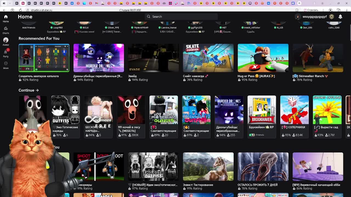Open the Скейт навсегда game thumbnail

(x=208, y=58)
